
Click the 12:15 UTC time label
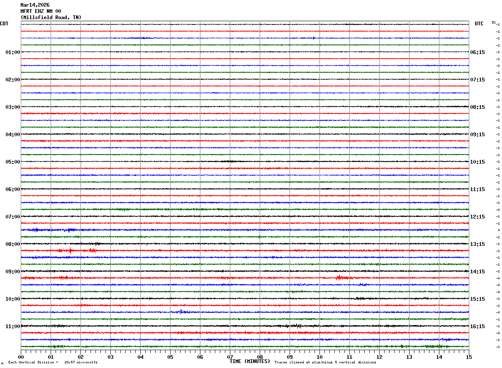(x=478, y=217)
